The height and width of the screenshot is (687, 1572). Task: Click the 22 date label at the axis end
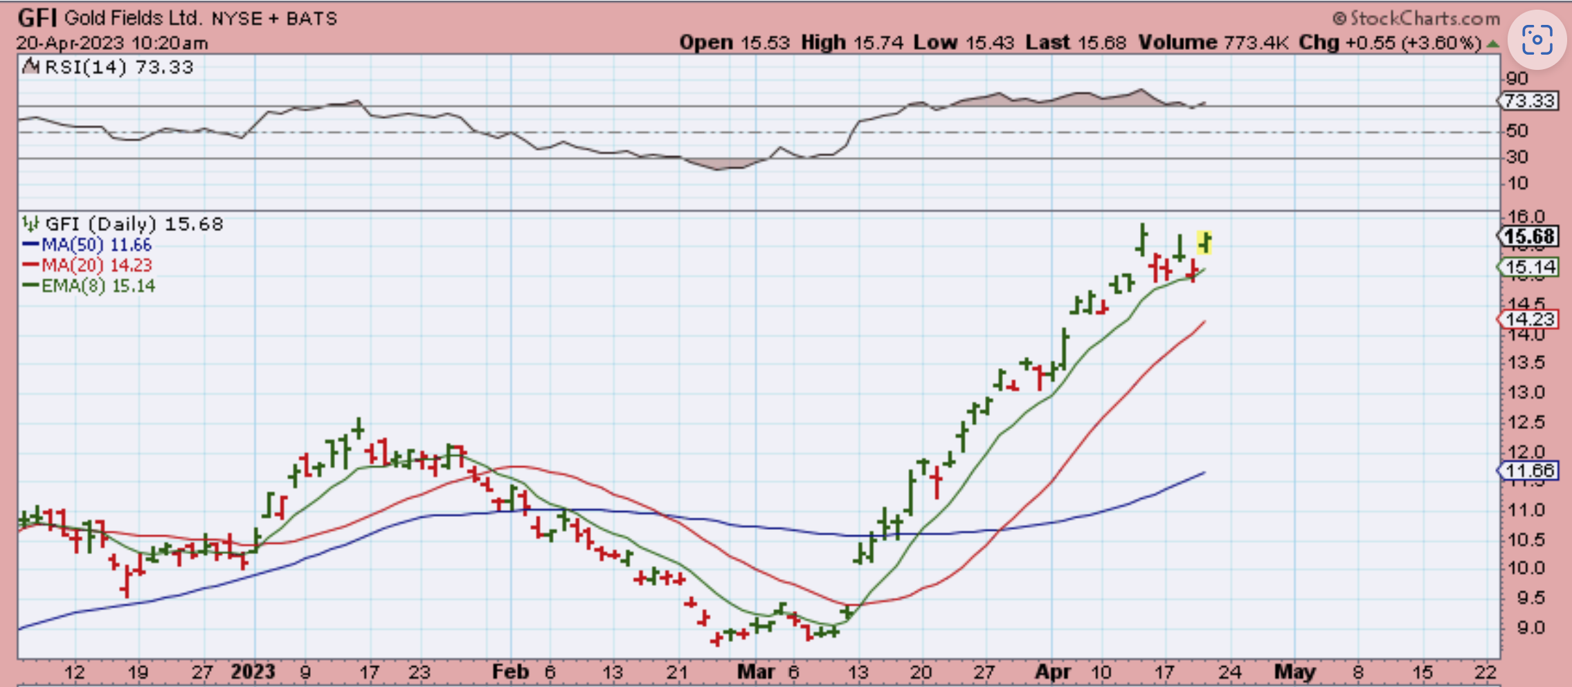pyautogui.click(x=1485, y=672)
